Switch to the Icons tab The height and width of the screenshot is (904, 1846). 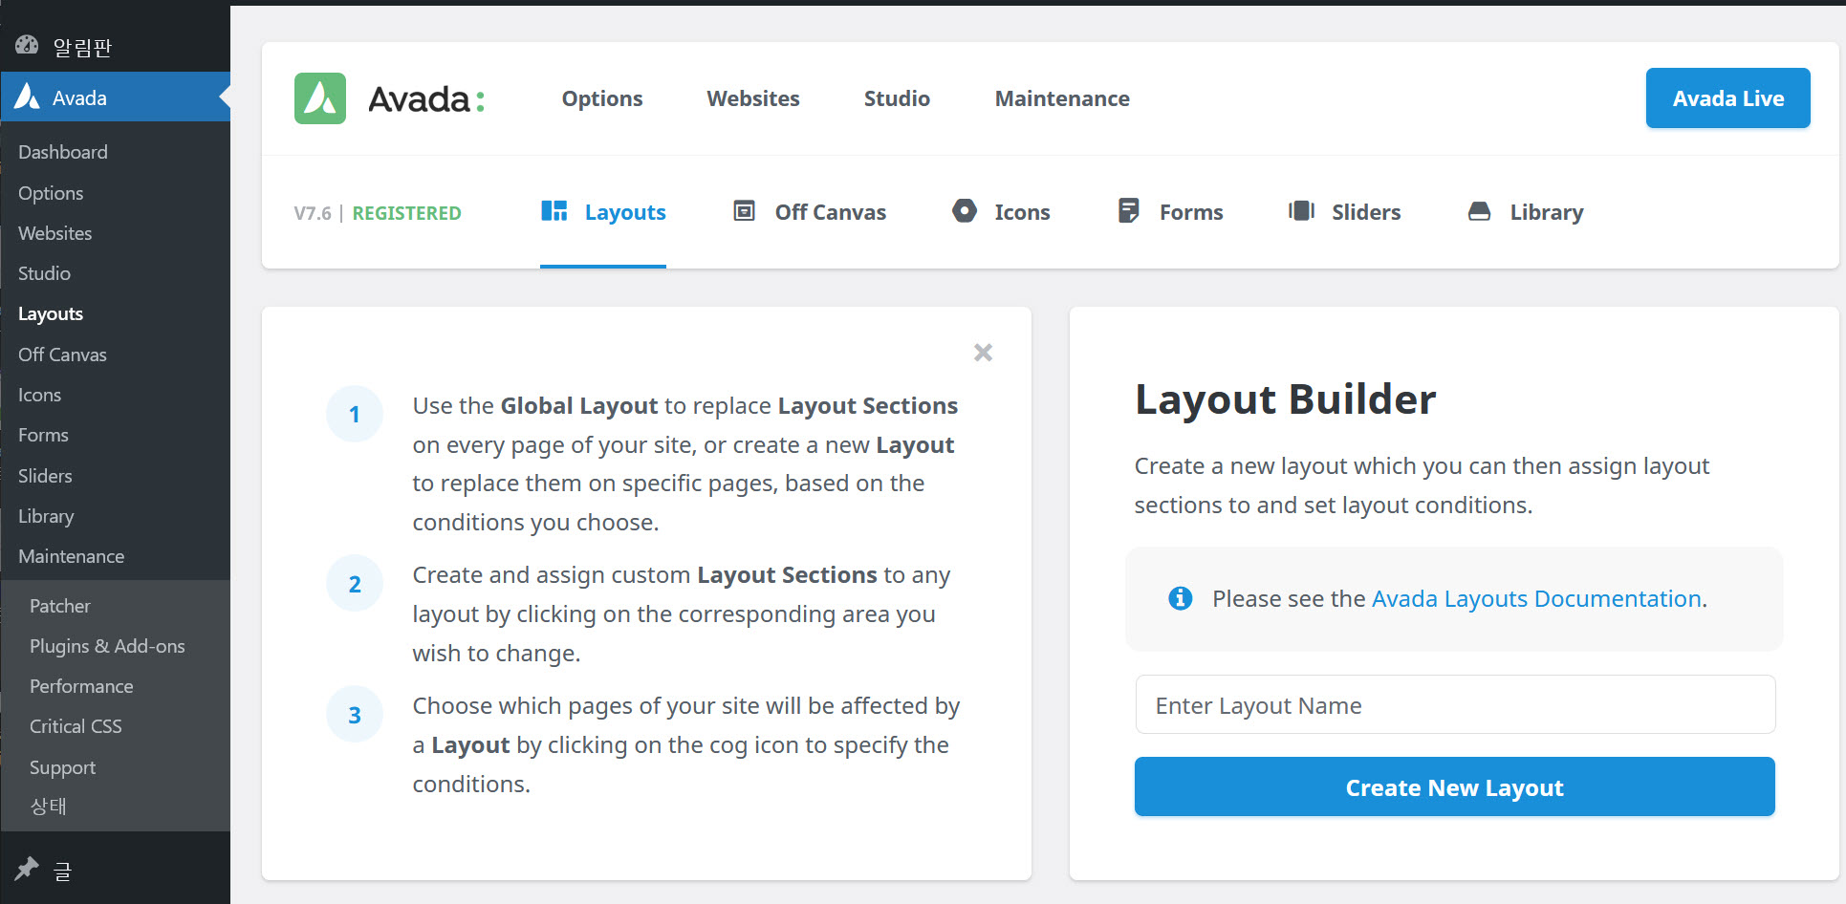point(1001,212)
